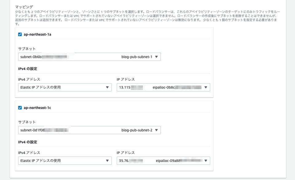Click eipalloc-0b8c allocation ID text
This screenshot has width=295, height=180.
pos(164,87)
